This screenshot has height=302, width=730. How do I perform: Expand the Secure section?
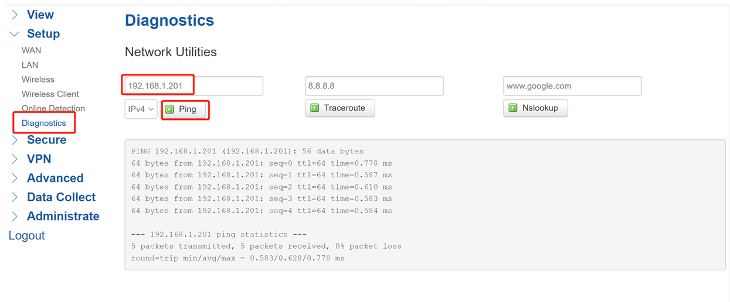[x=46, y=140]
